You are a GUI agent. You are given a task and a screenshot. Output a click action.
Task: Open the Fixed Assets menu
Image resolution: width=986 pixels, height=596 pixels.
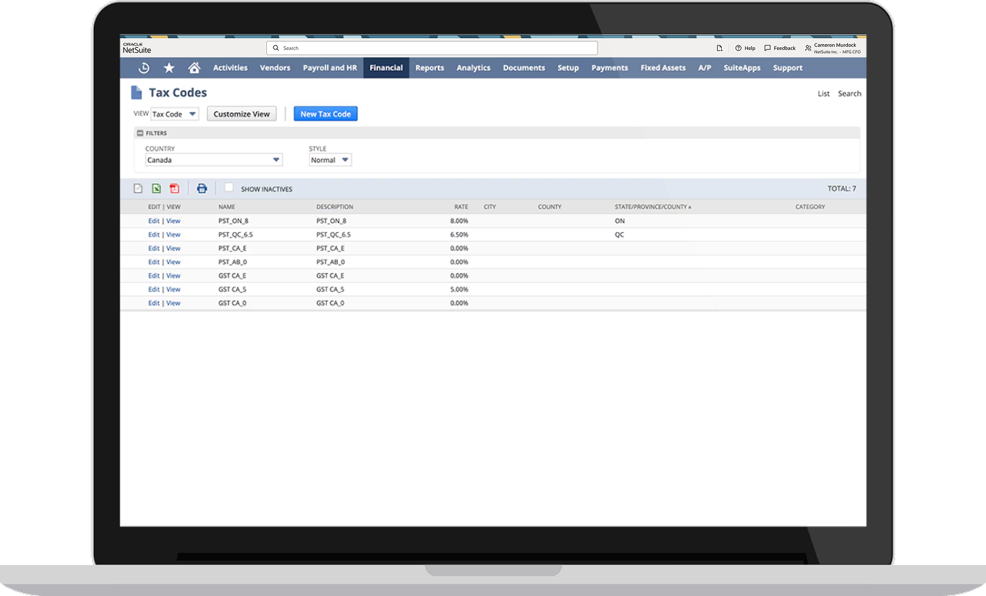pos(663,68)
